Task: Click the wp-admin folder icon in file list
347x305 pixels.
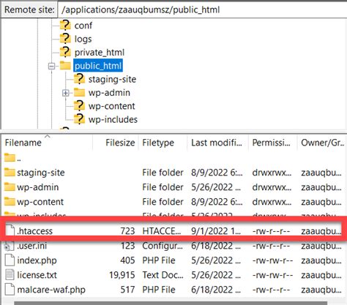Action: 10,187
